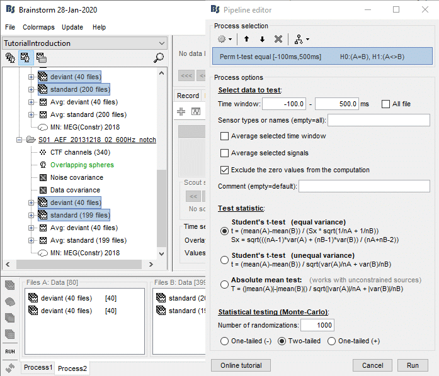439x376 pixels.
Task: Click the database search magnifier icon
Action: click(x=159, y=58)
